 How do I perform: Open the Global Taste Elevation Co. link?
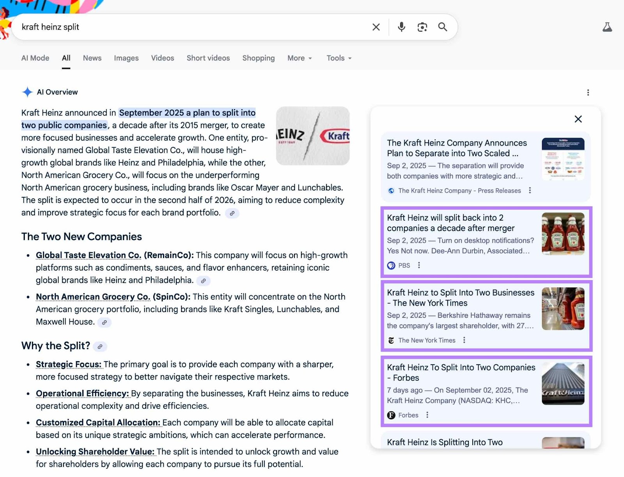pyautogui.click(x=88, y=255)
